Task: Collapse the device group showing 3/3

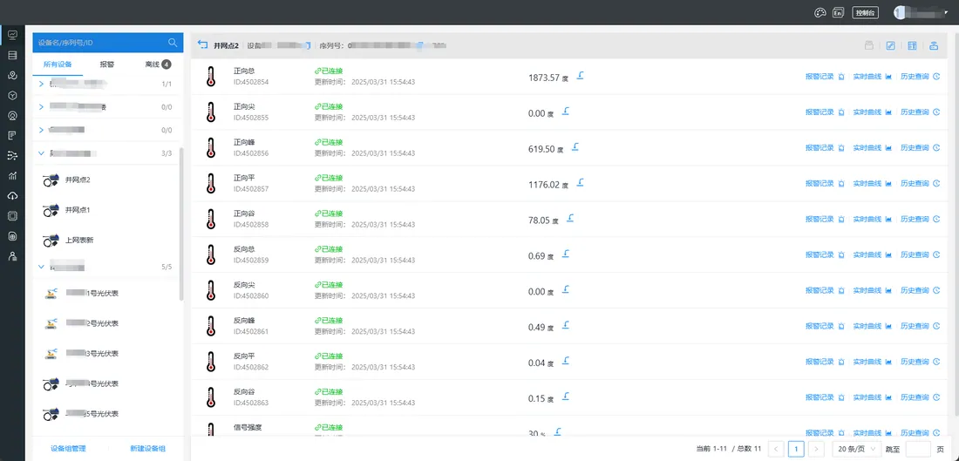Action: coord(42,153)
